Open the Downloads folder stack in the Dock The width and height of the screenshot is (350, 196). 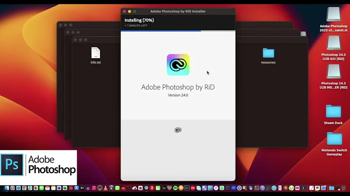[x=332, y=188]
